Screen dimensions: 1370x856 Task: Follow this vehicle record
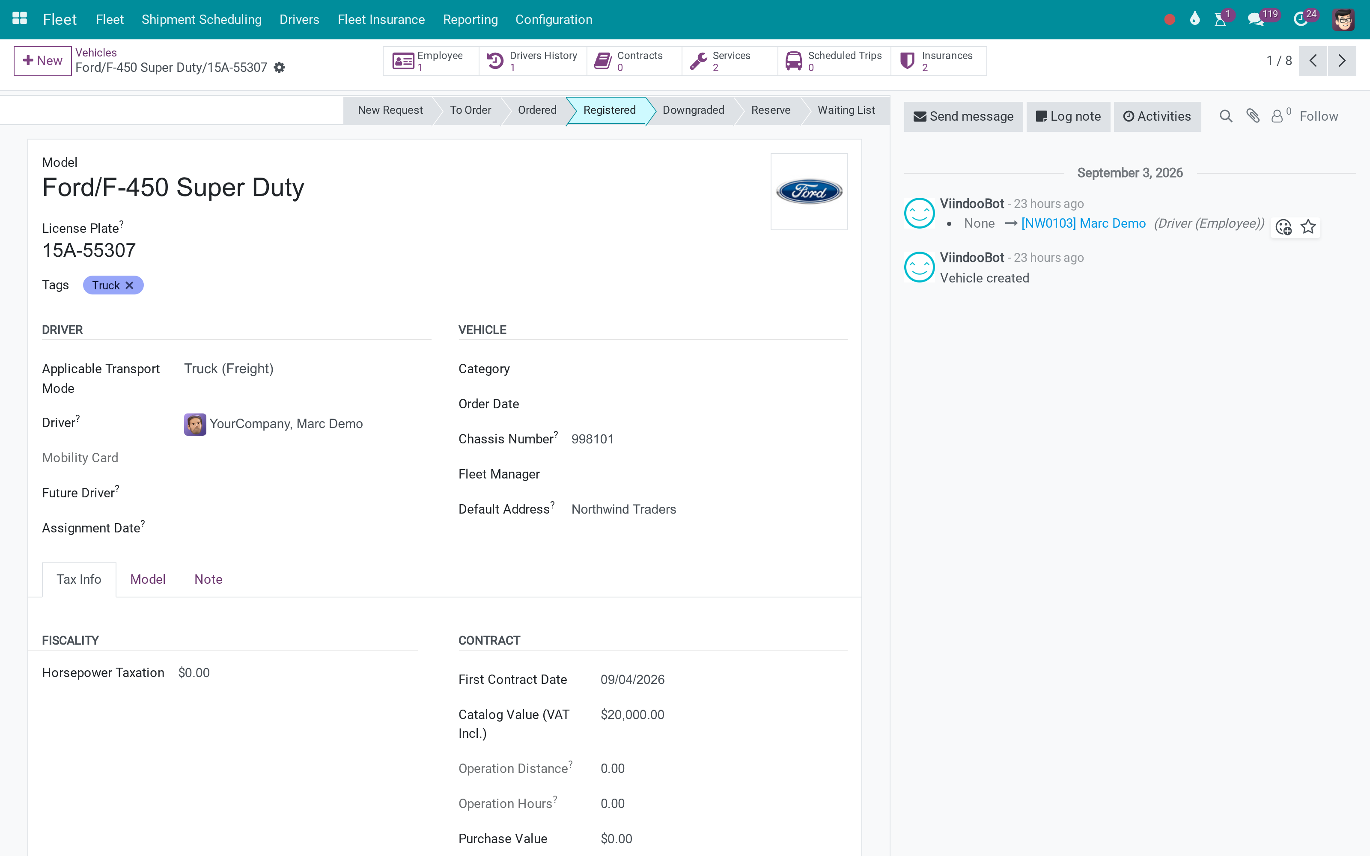(x=1319, y=116)
